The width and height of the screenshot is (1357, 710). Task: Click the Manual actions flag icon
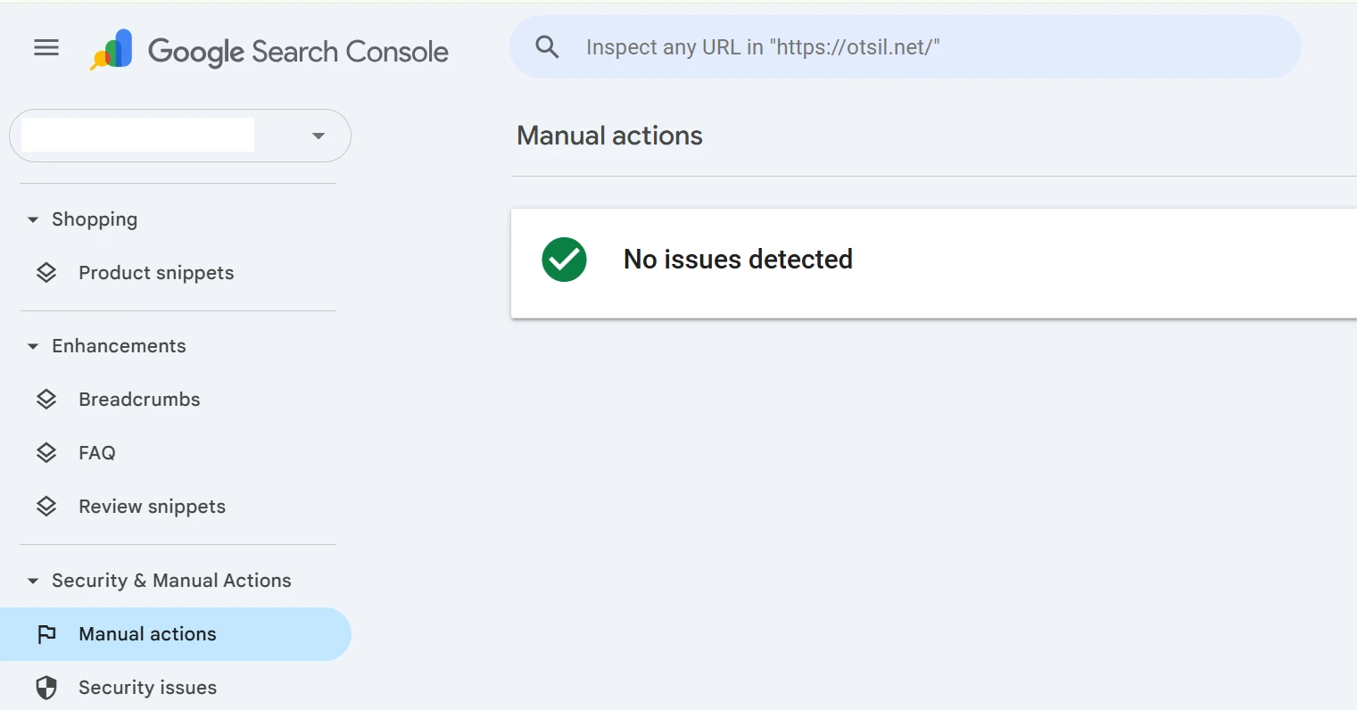click(x=46, y=634)
